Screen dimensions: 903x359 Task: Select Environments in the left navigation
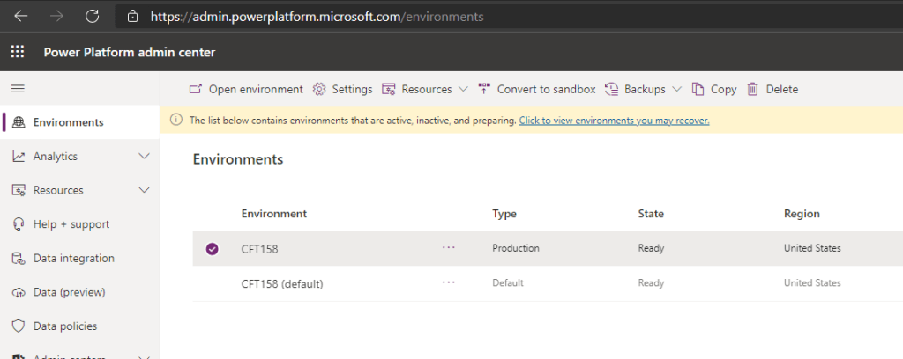click(x=69, y=122)
